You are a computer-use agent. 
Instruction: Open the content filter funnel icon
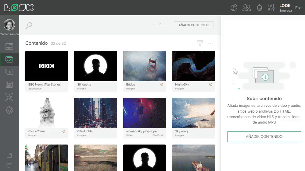[200, 43]
